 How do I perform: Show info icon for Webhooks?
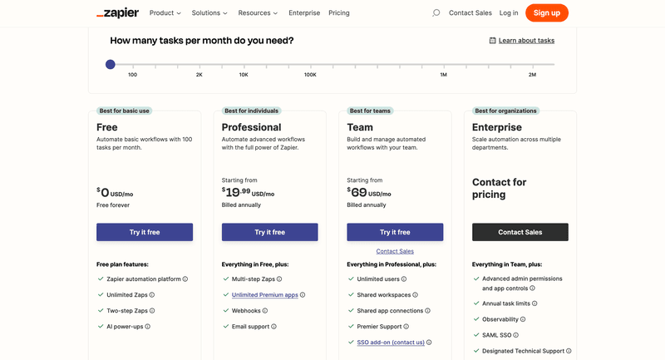(x=264, y=311)
